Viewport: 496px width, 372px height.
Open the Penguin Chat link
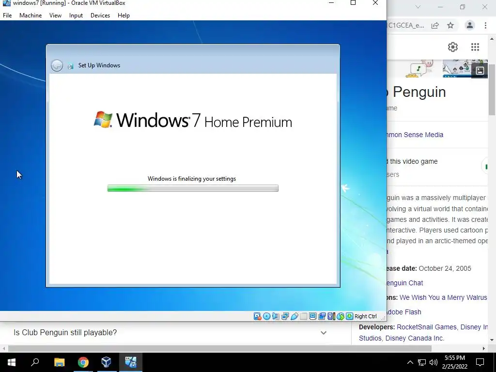pyautogui.click(x=405, y=283)
